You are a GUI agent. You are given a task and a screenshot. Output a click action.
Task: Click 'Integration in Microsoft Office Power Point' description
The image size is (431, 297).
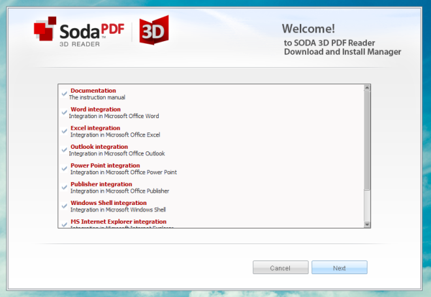[x=123, y=172]
